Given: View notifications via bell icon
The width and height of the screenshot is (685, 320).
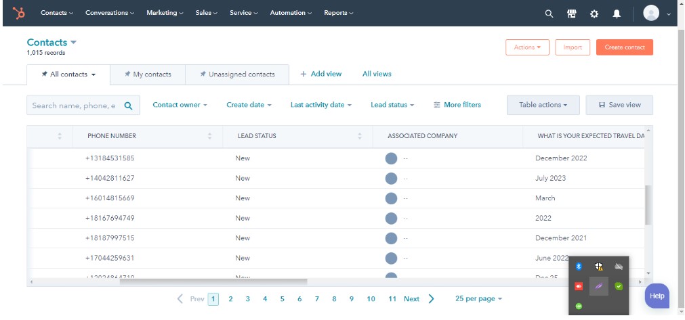Looking at the screenshot, I should tap(617, 13).
